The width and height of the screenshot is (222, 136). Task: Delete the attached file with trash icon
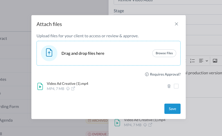coord(169,86)
